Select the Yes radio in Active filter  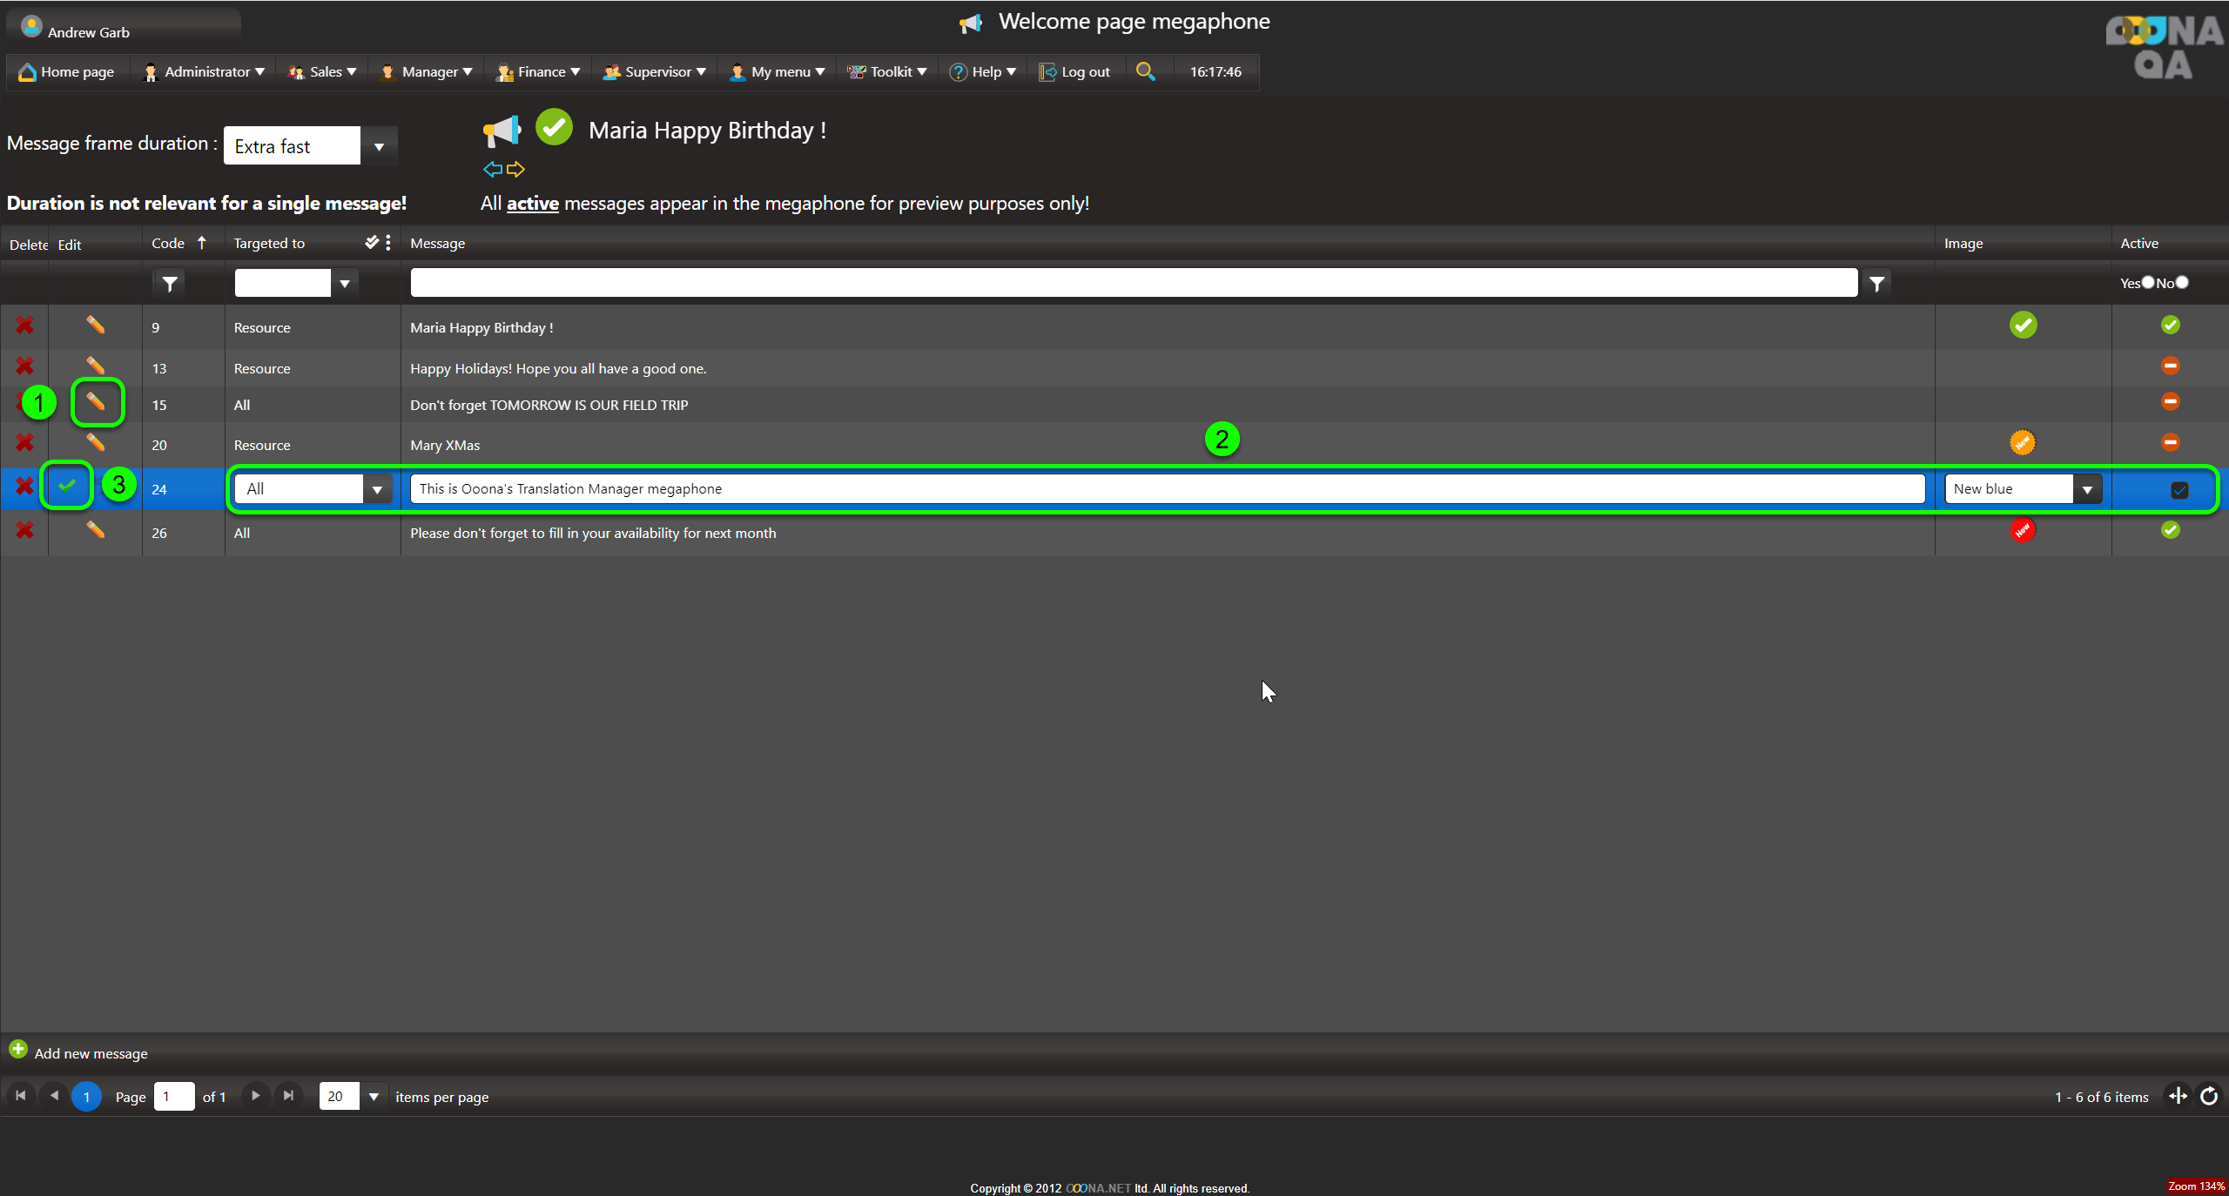pos(2148,282)
